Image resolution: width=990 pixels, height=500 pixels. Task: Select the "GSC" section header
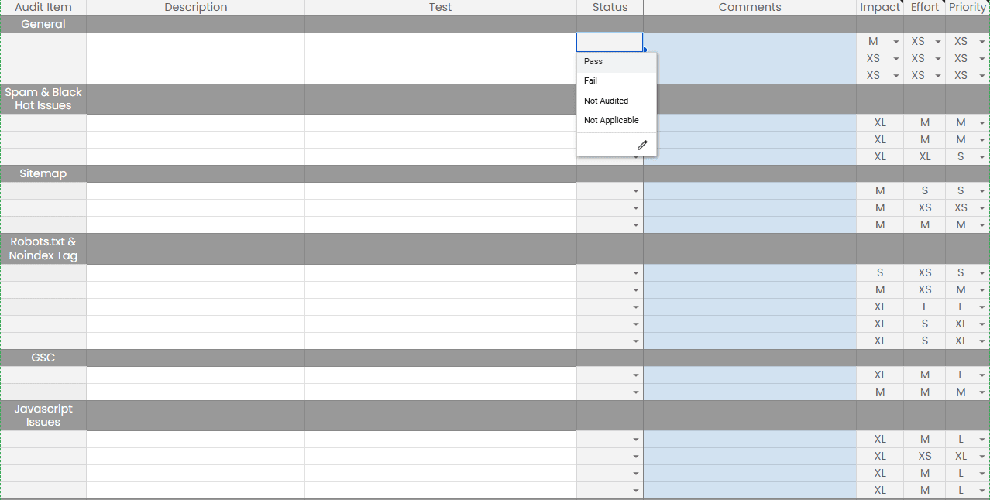click(43, 358)
